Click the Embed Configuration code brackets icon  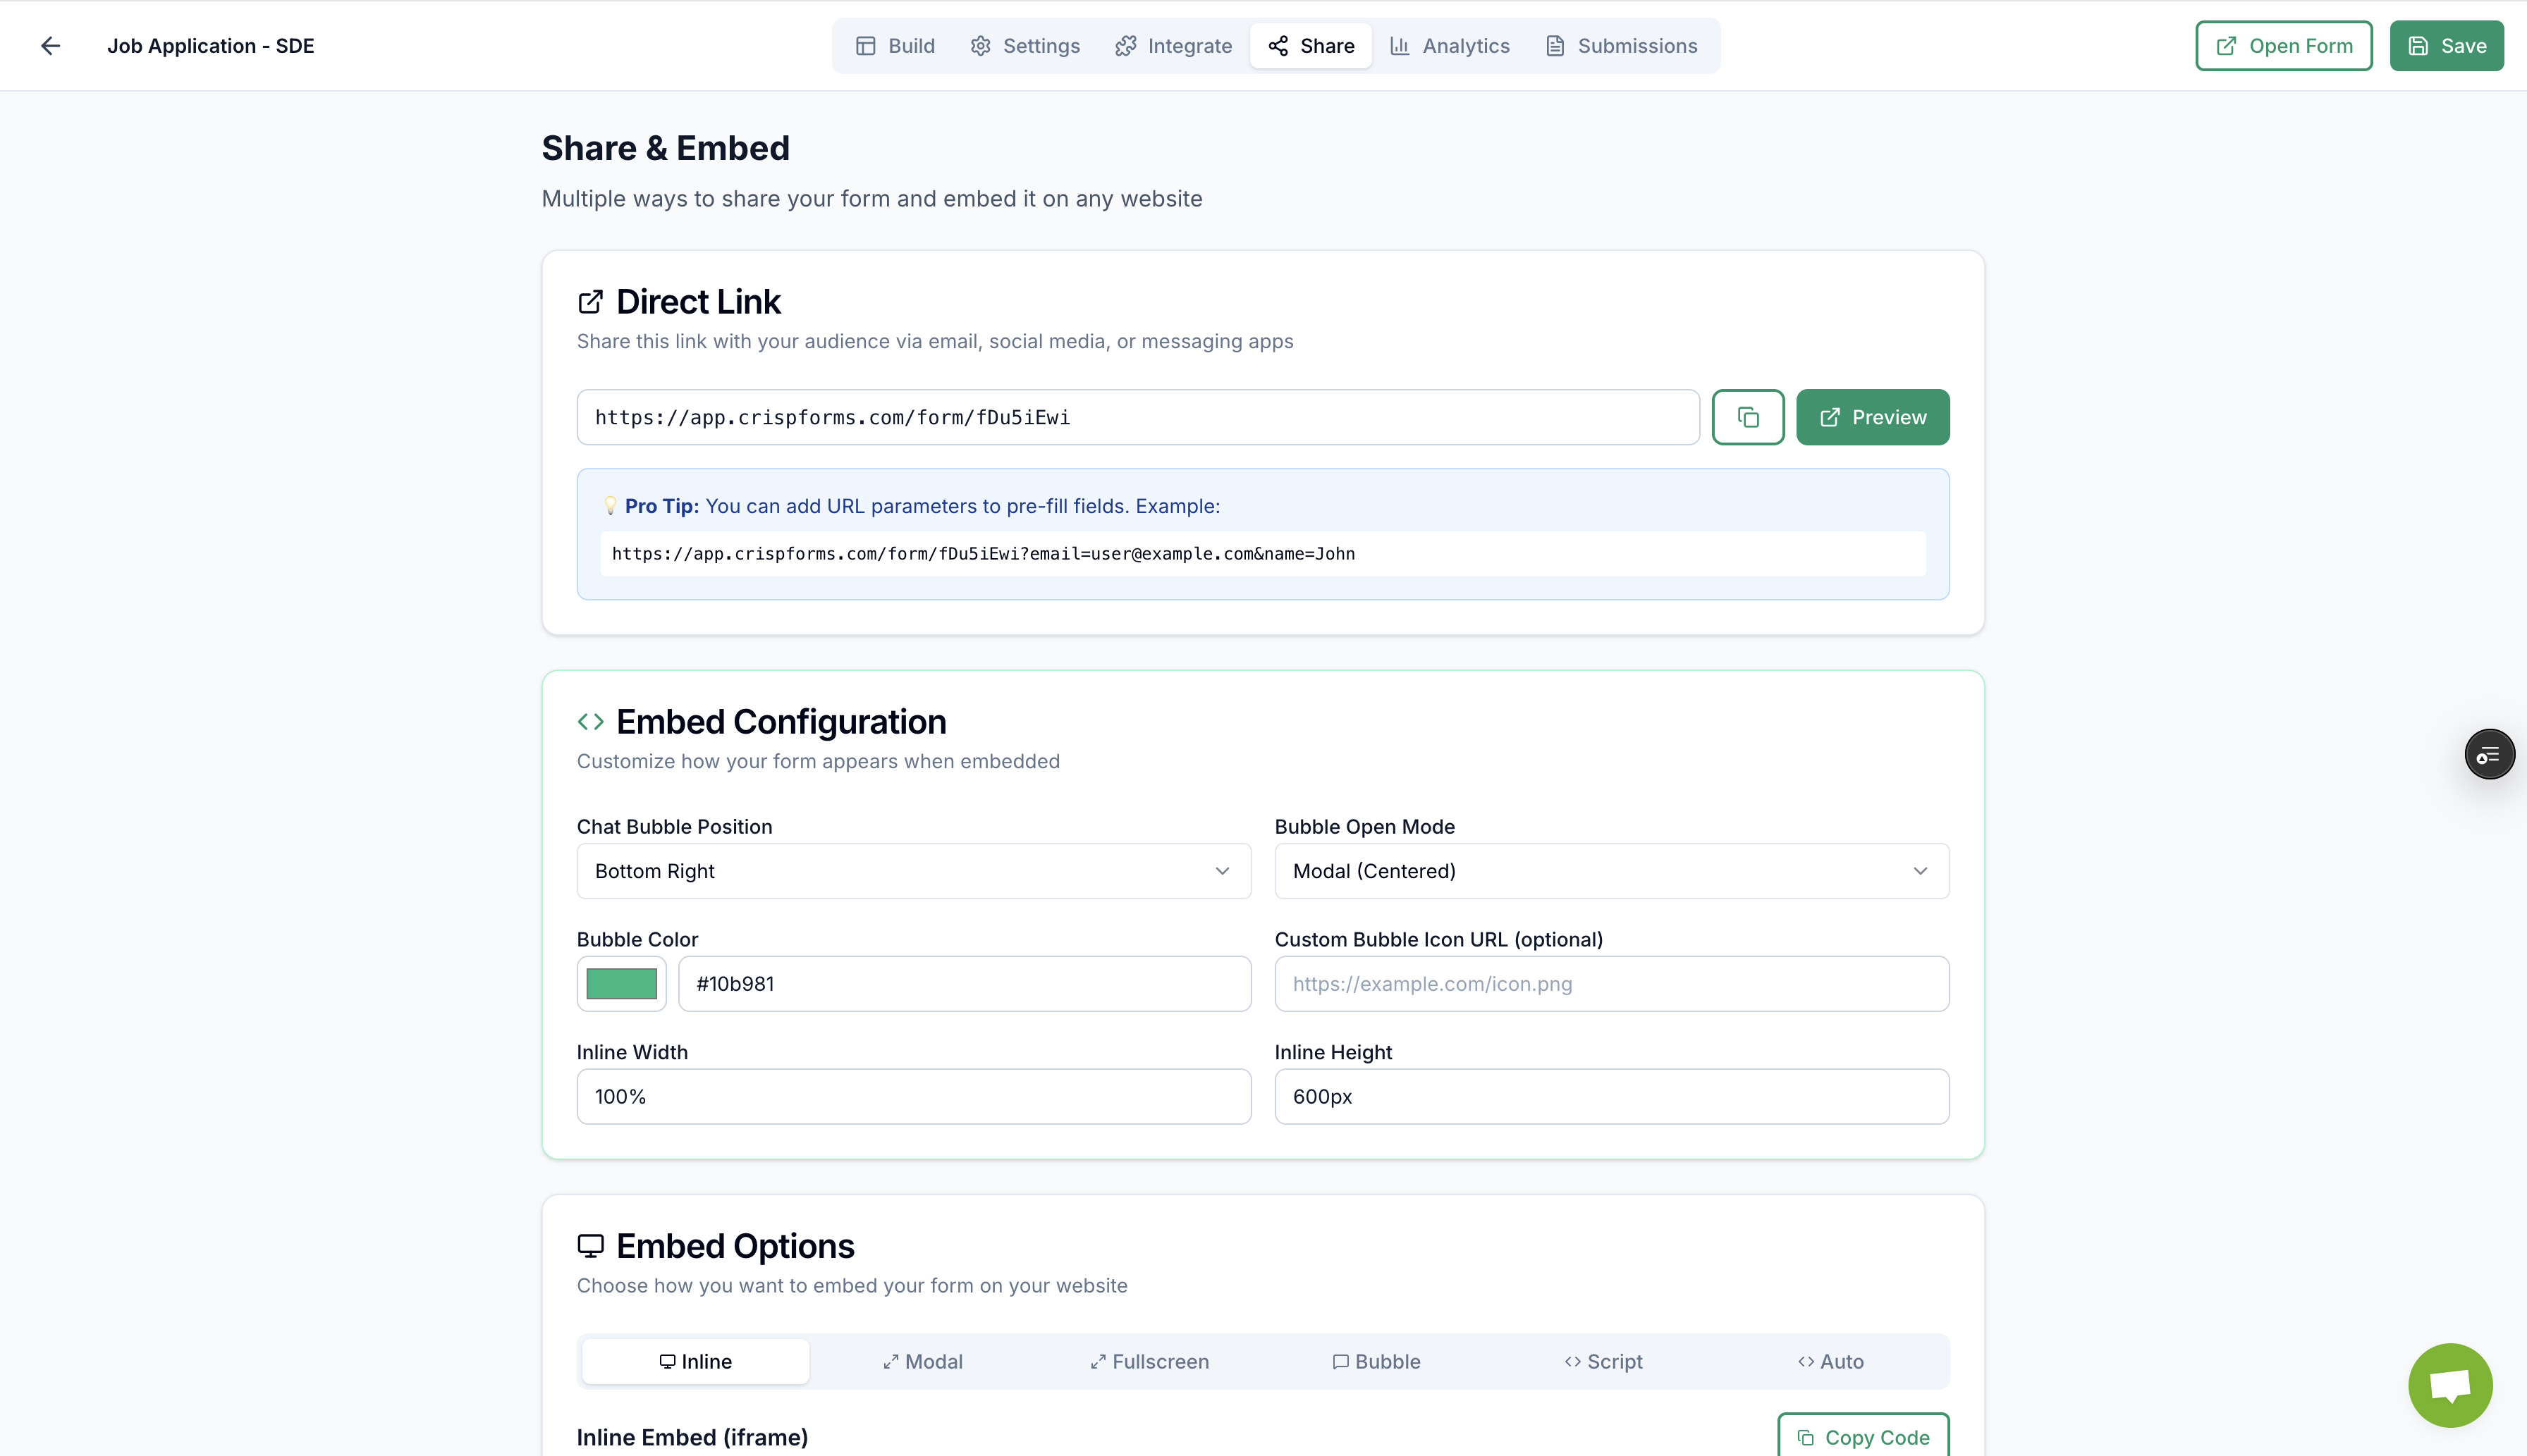pyautogui.click(x=590, y=722)
